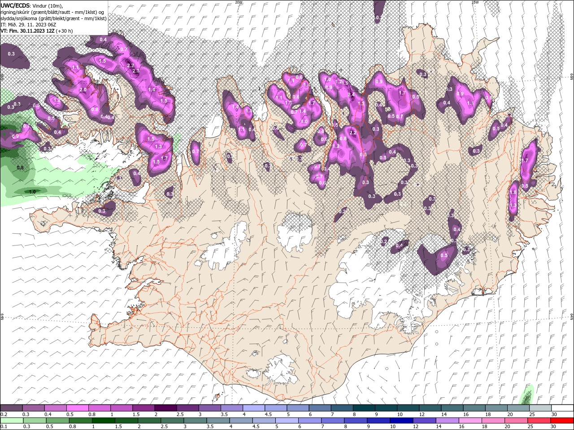
Task: Pick the snow scale swatch starting at 18
Action: click(496, 408)
